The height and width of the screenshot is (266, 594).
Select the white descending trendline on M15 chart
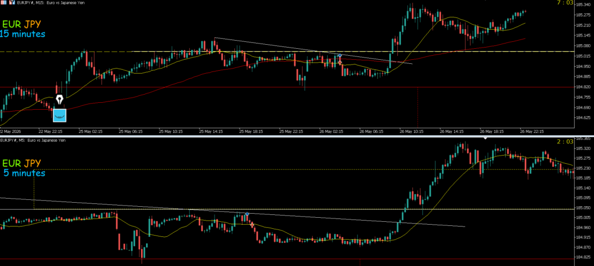pyautogui.click(x=313, y=51)
